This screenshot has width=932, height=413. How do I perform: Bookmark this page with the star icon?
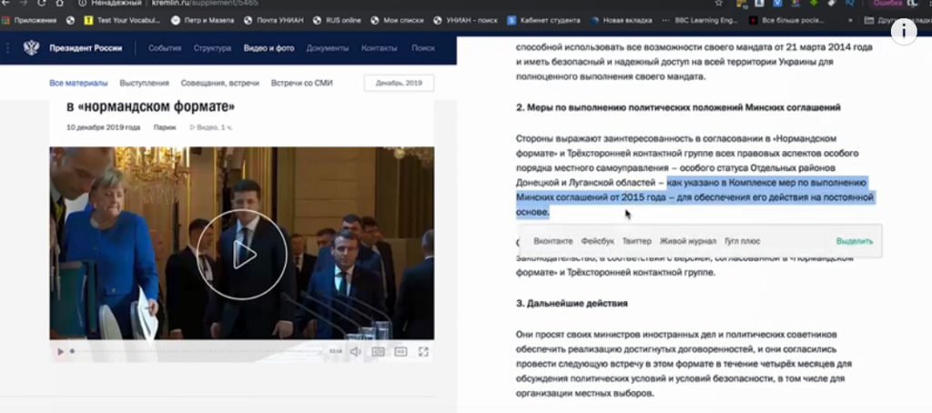(x=719, y=3)
